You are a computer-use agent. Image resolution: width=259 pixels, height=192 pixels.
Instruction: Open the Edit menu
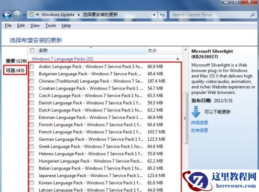pos(21,26)
